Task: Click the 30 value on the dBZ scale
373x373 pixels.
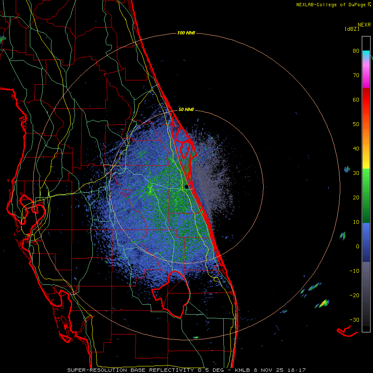Action: pyautogui.click(x=356, y=173)
